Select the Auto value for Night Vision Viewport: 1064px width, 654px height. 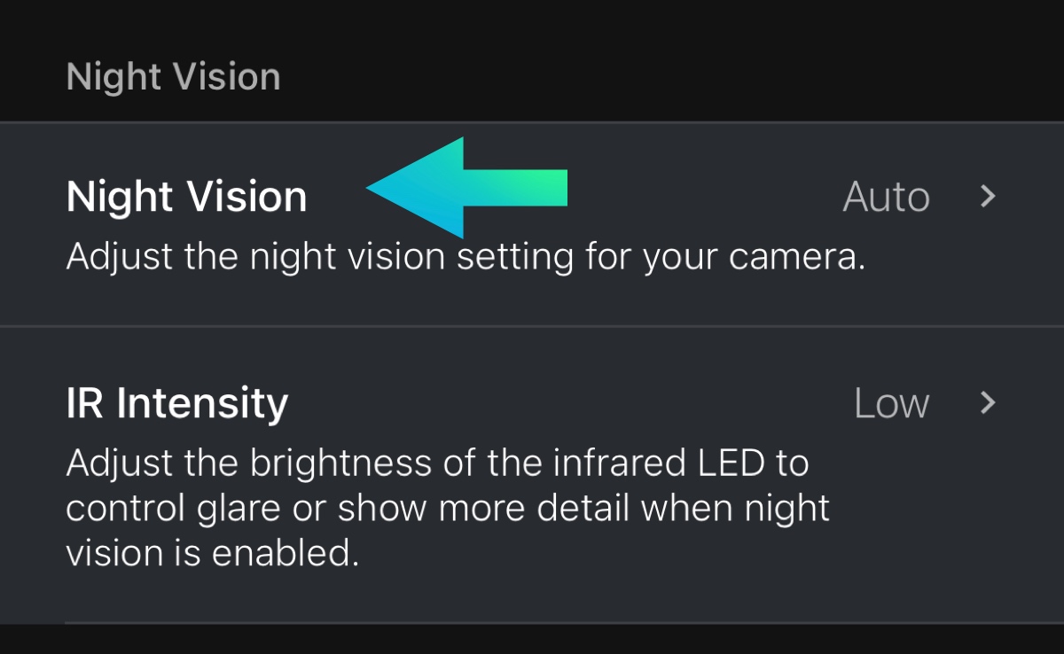pyautogui.click(x=886, y=197)
